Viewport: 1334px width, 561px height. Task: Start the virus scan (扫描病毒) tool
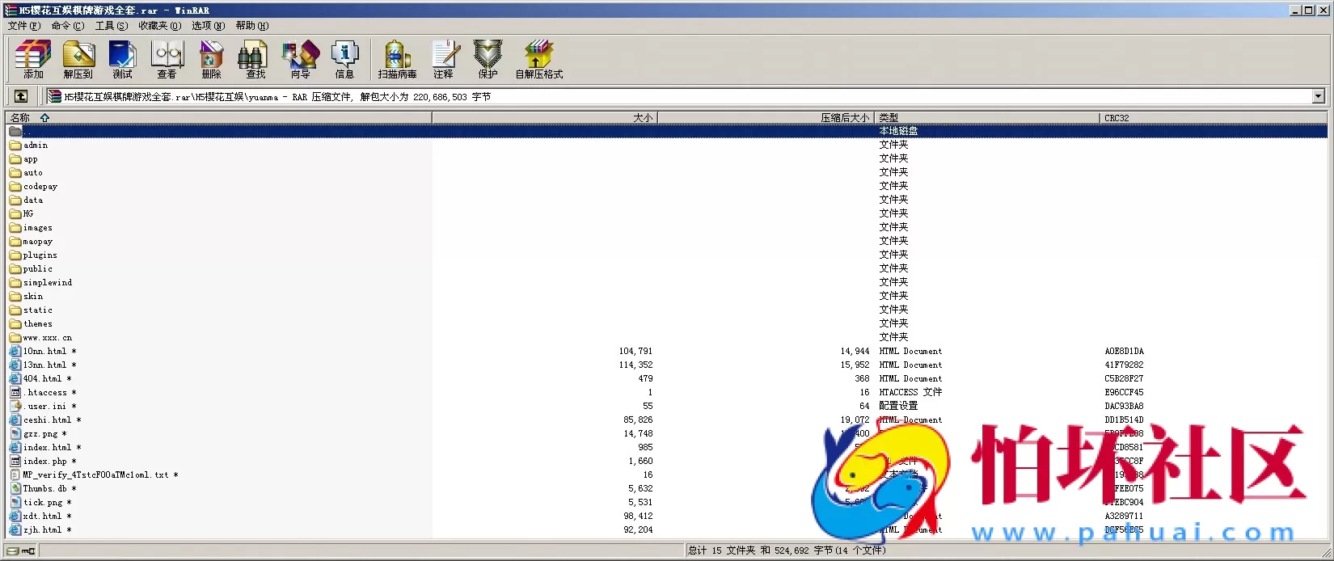[x=397, y=59]
